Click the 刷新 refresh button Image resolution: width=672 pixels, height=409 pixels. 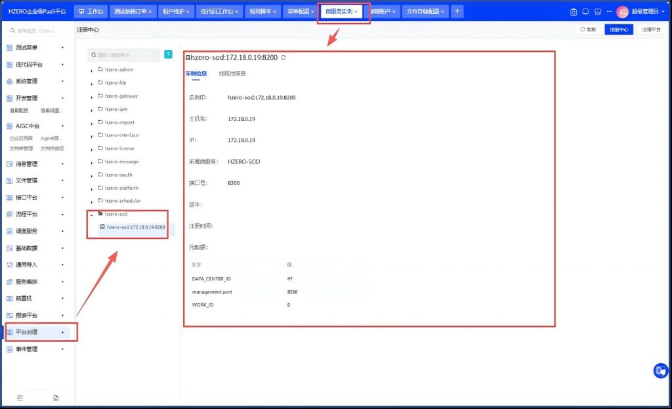(x=588, y=30)
